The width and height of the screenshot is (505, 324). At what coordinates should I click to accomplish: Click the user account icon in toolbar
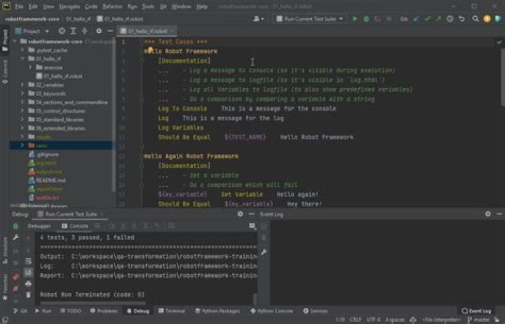(x=258, y=19)
